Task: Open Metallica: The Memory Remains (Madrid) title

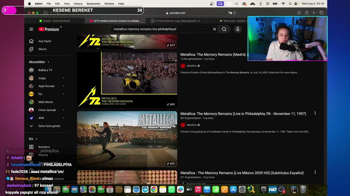Action: coord(214,54)
